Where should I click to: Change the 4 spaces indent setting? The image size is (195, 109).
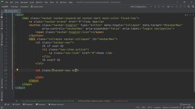point(157,107)
